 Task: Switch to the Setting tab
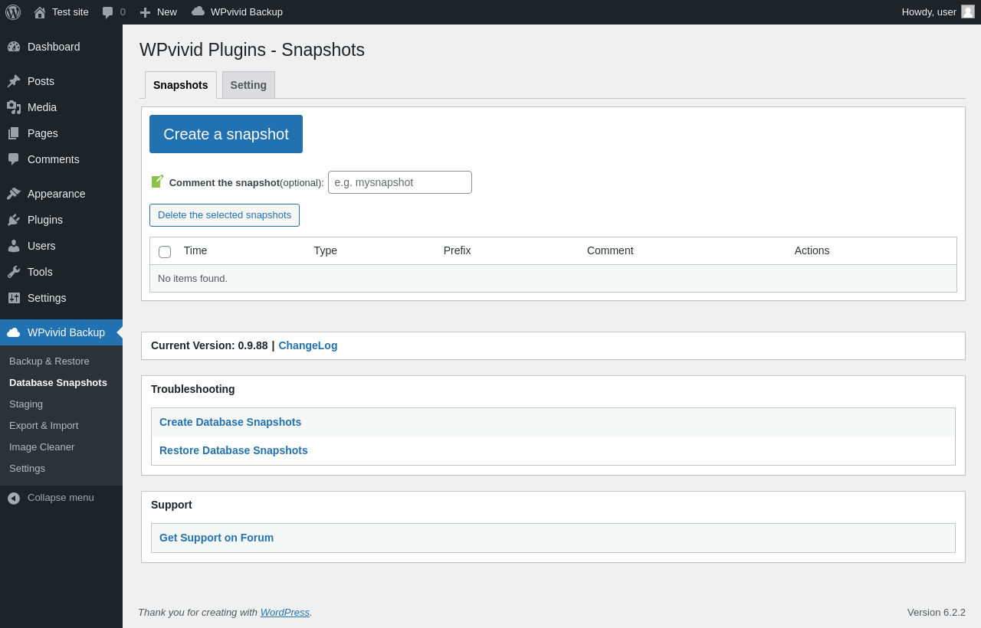point(248,85)
